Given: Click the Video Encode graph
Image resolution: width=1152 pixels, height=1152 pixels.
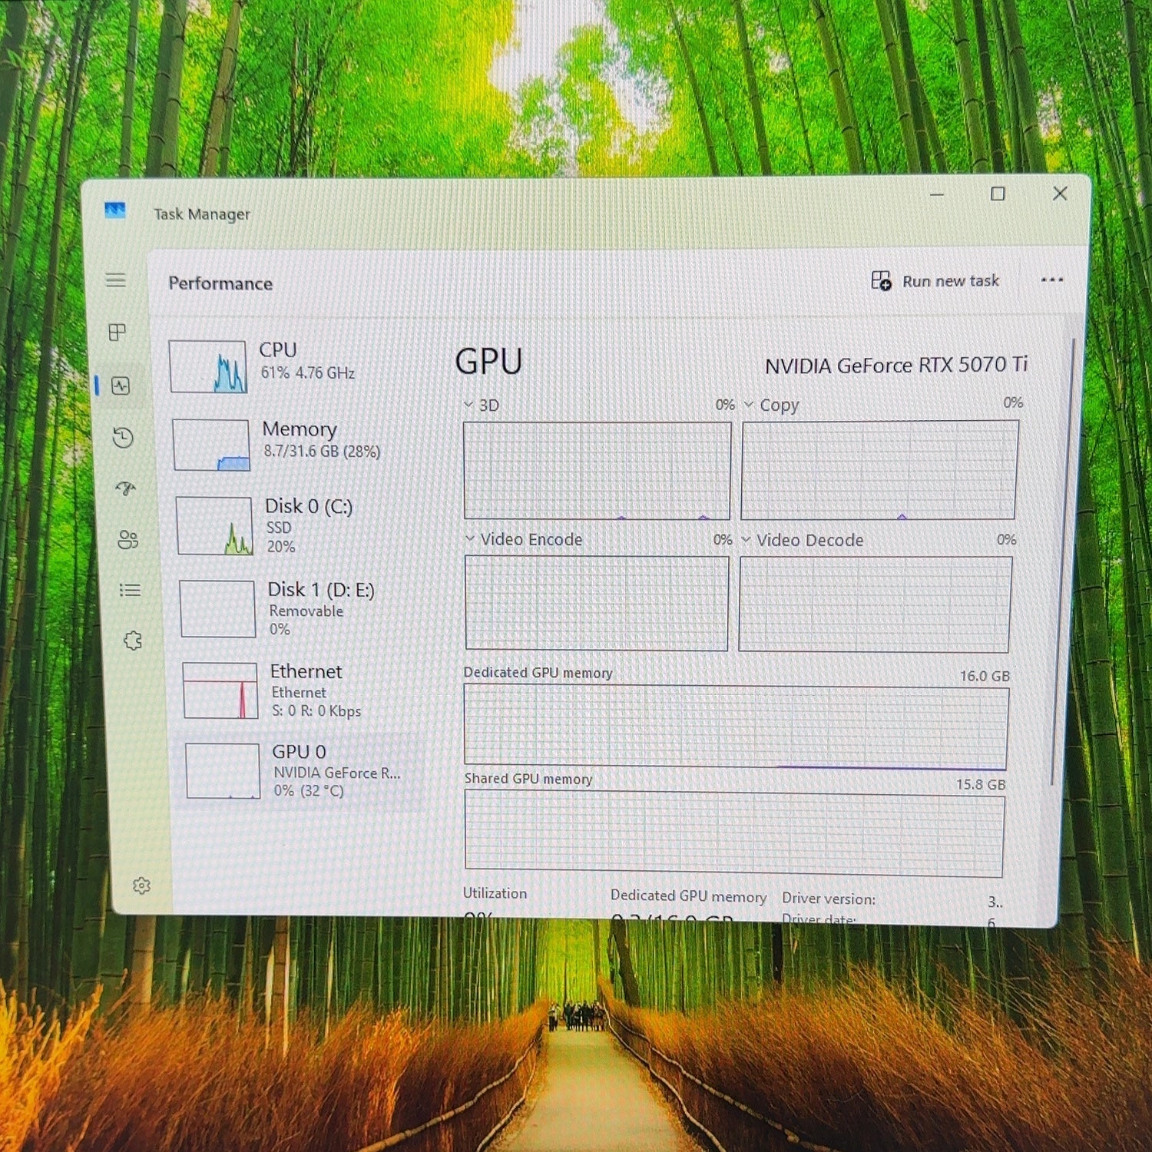Looking at the screenshot, I should [x=597, y=604].
